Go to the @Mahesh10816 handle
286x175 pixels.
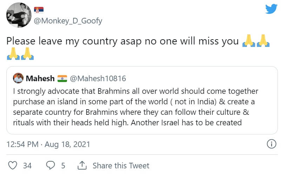click(x=98, y=78)
